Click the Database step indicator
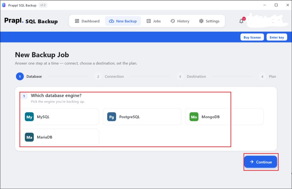 pyautogui.click(x=29, y=76)
